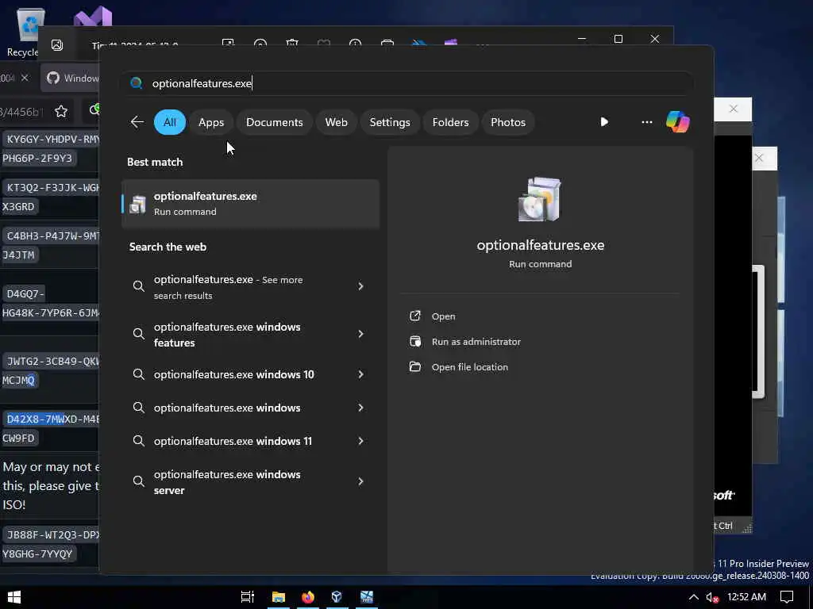Expand arrow for 'windows 10' suggestion
The width and height of the screenshot is (813, 609).
[x=360, y=374]
